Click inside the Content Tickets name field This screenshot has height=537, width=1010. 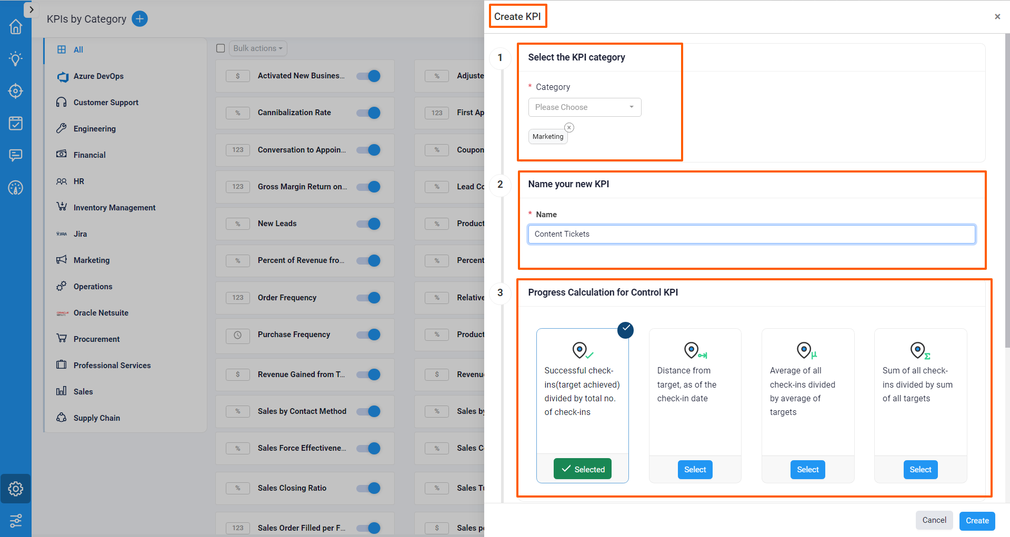tap(751, 234)
